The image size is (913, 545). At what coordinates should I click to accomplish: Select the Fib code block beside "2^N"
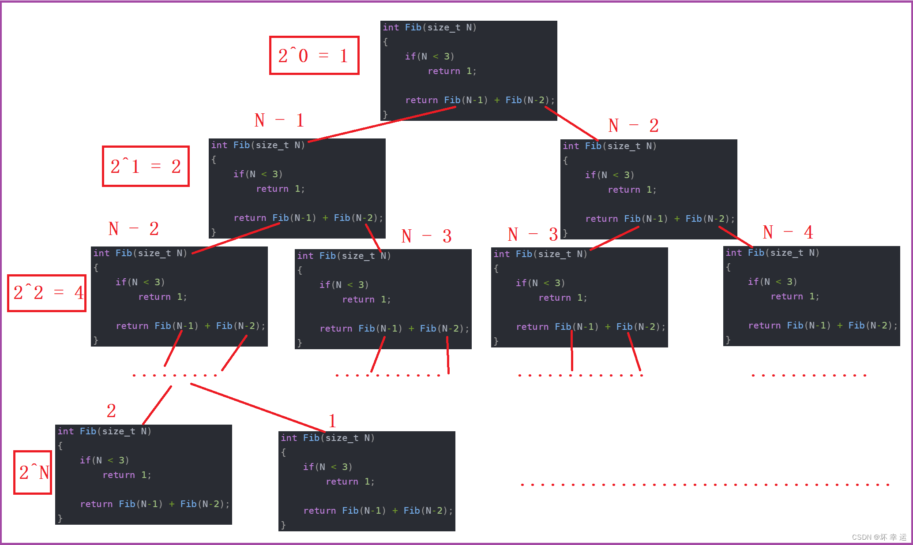tap(143, 474)
